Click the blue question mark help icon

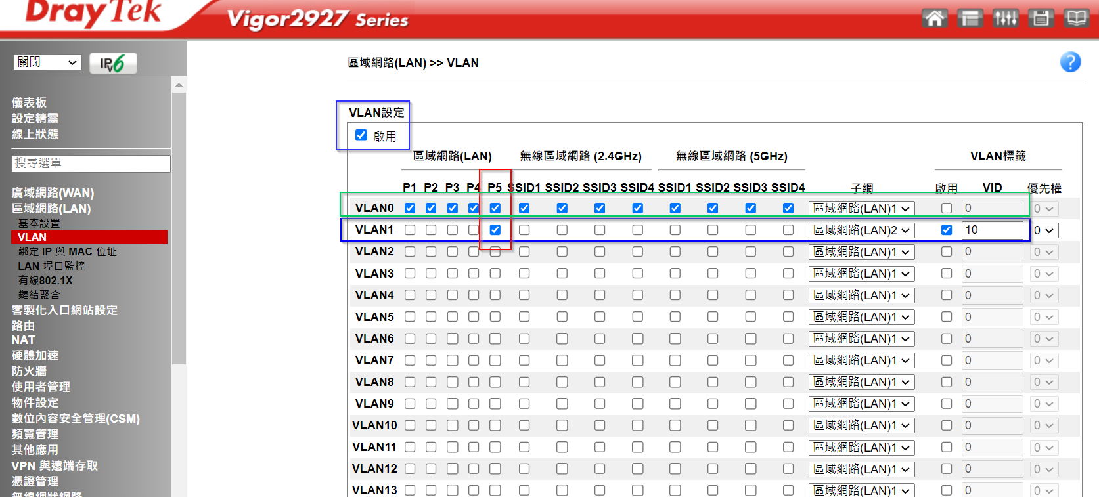point(1070,62)
